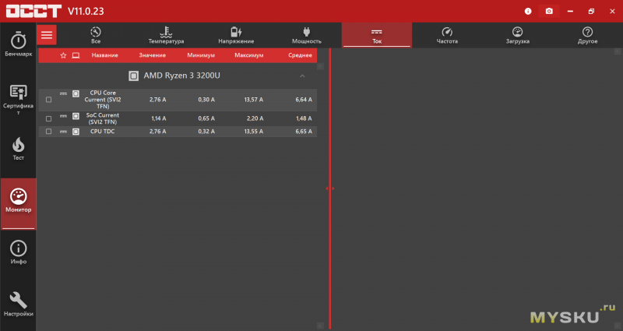
Task: Switch to the Мощность tab
Action: (306, 35)
